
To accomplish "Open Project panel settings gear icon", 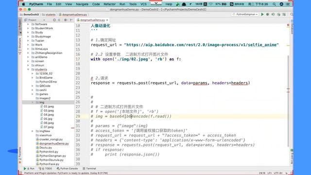I will pyautogui.click(x=66, y=20).
